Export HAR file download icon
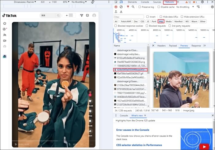 (x=121, y=12)
